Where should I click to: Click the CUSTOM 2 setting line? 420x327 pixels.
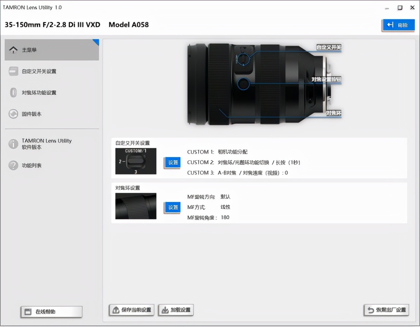(244, 162)
